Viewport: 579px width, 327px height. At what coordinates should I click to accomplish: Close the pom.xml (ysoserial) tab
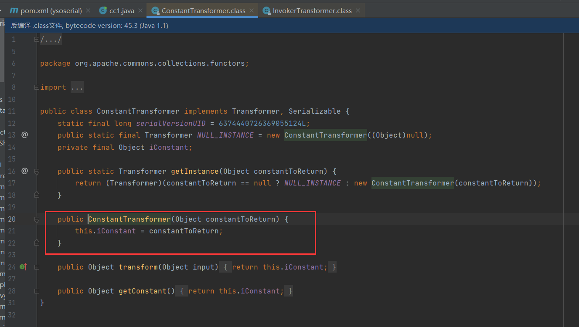(88, 10)
